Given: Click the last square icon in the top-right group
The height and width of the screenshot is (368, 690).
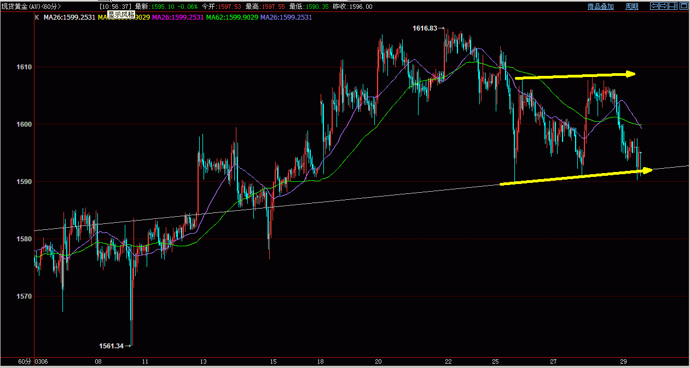Looking at the screenshot, I should (683, 6).
